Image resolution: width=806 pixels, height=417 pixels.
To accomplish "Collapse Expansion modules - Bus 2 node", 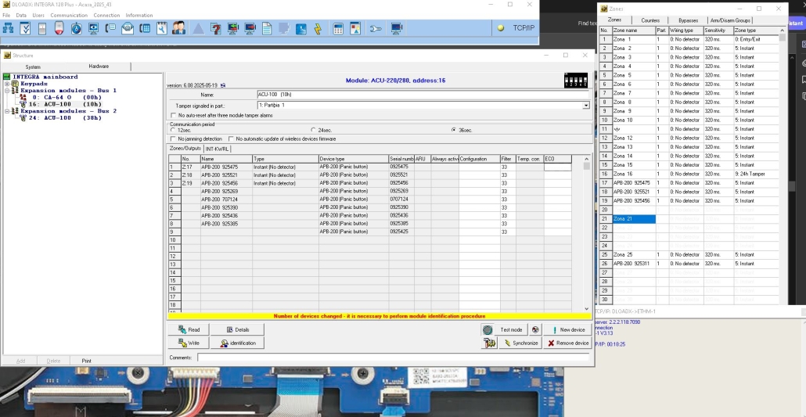I will pos(6,111).
